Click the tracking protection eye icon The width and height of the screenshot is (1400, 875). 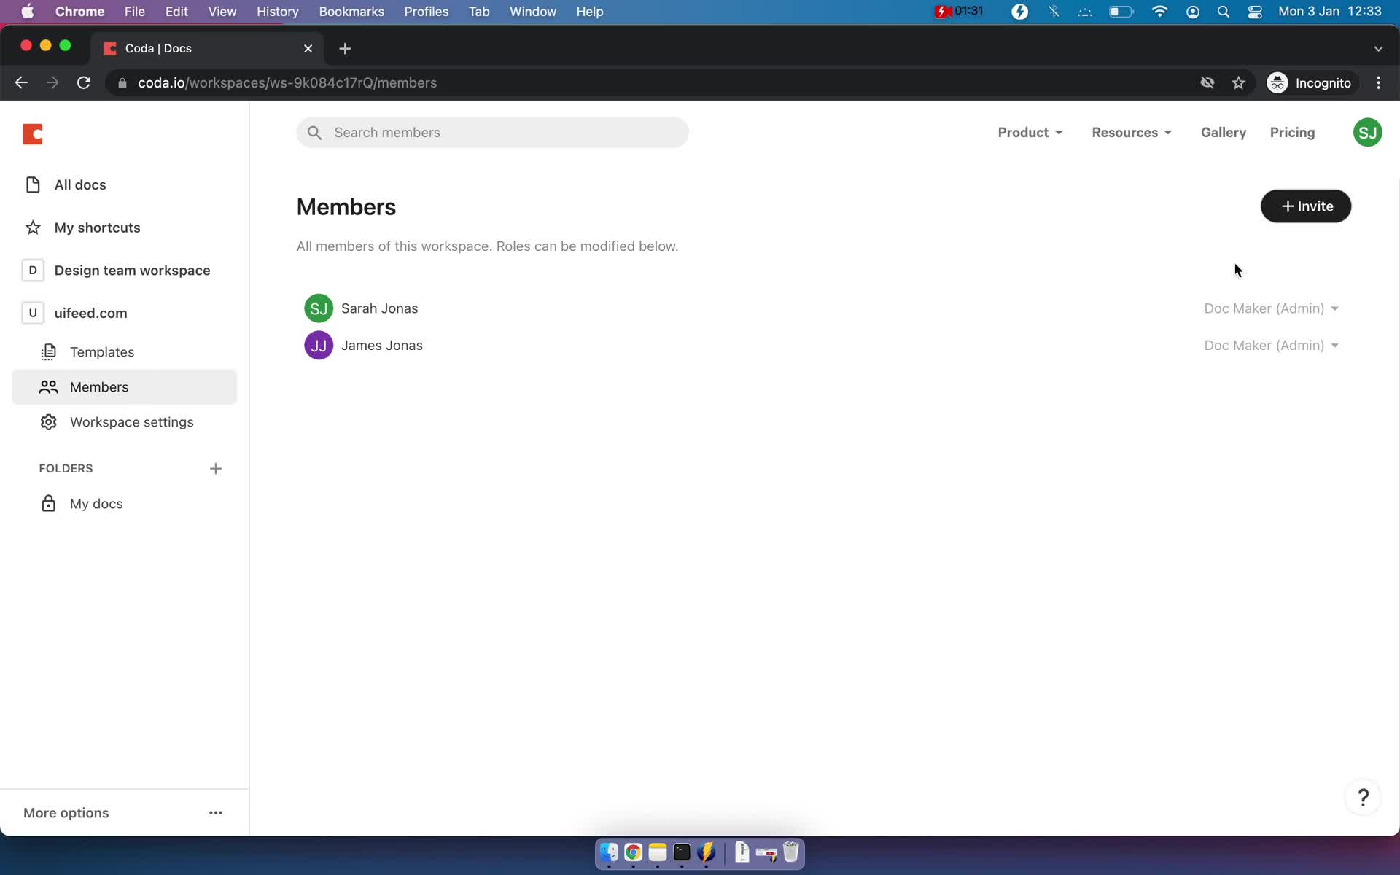click(1207, 83)
